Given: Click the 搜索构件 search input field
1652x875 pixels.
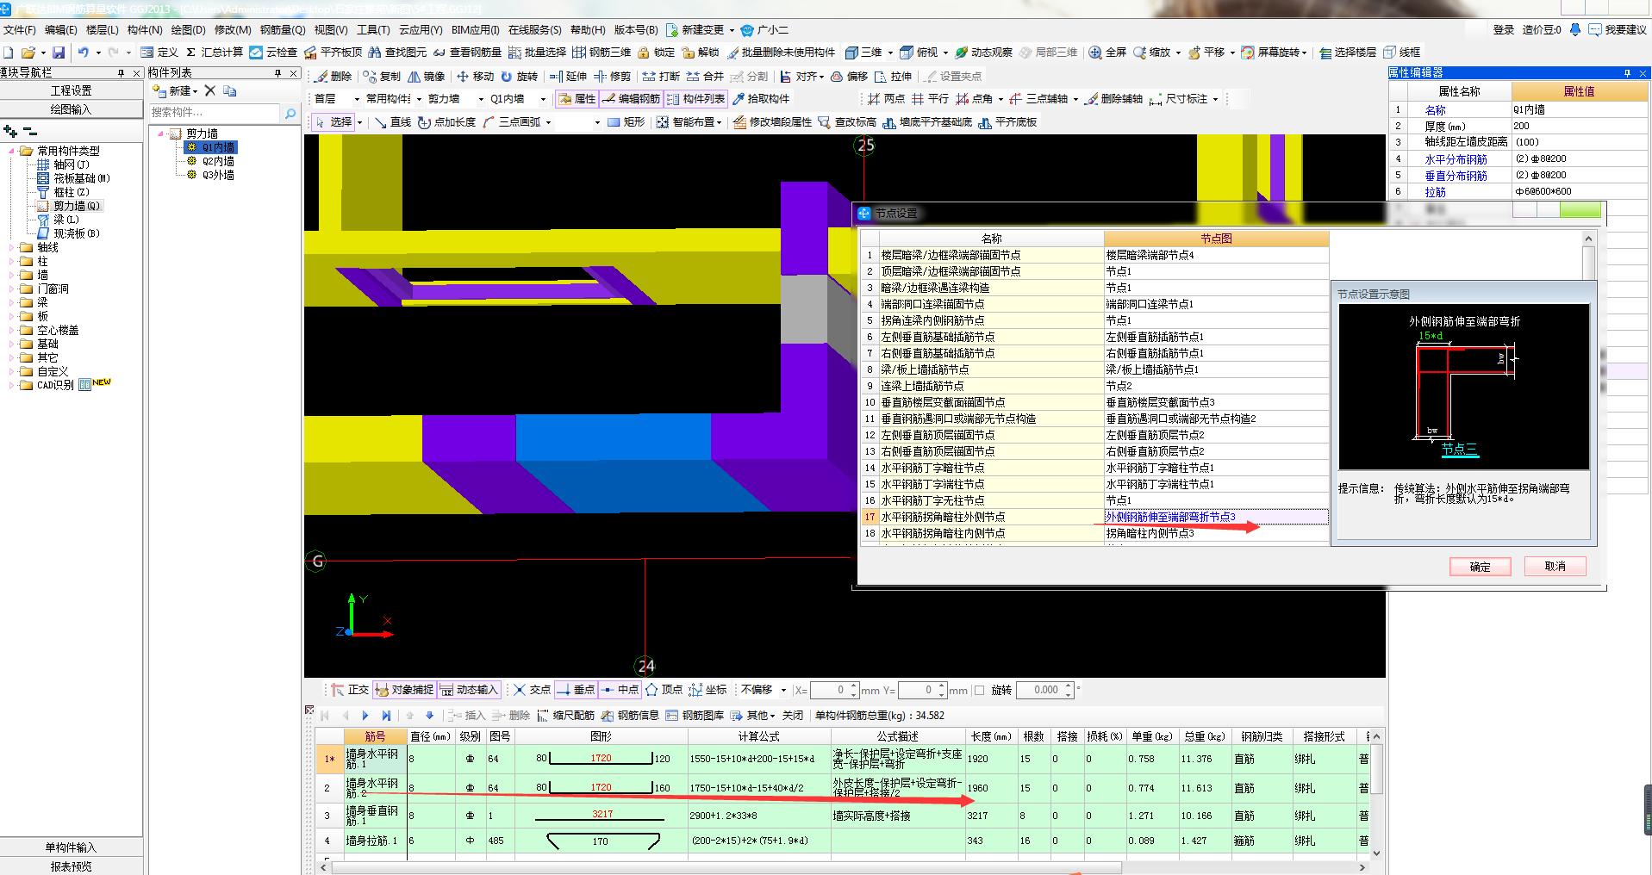Looking at the screenshot, I should pyautogui.click(x=215, y=113).
